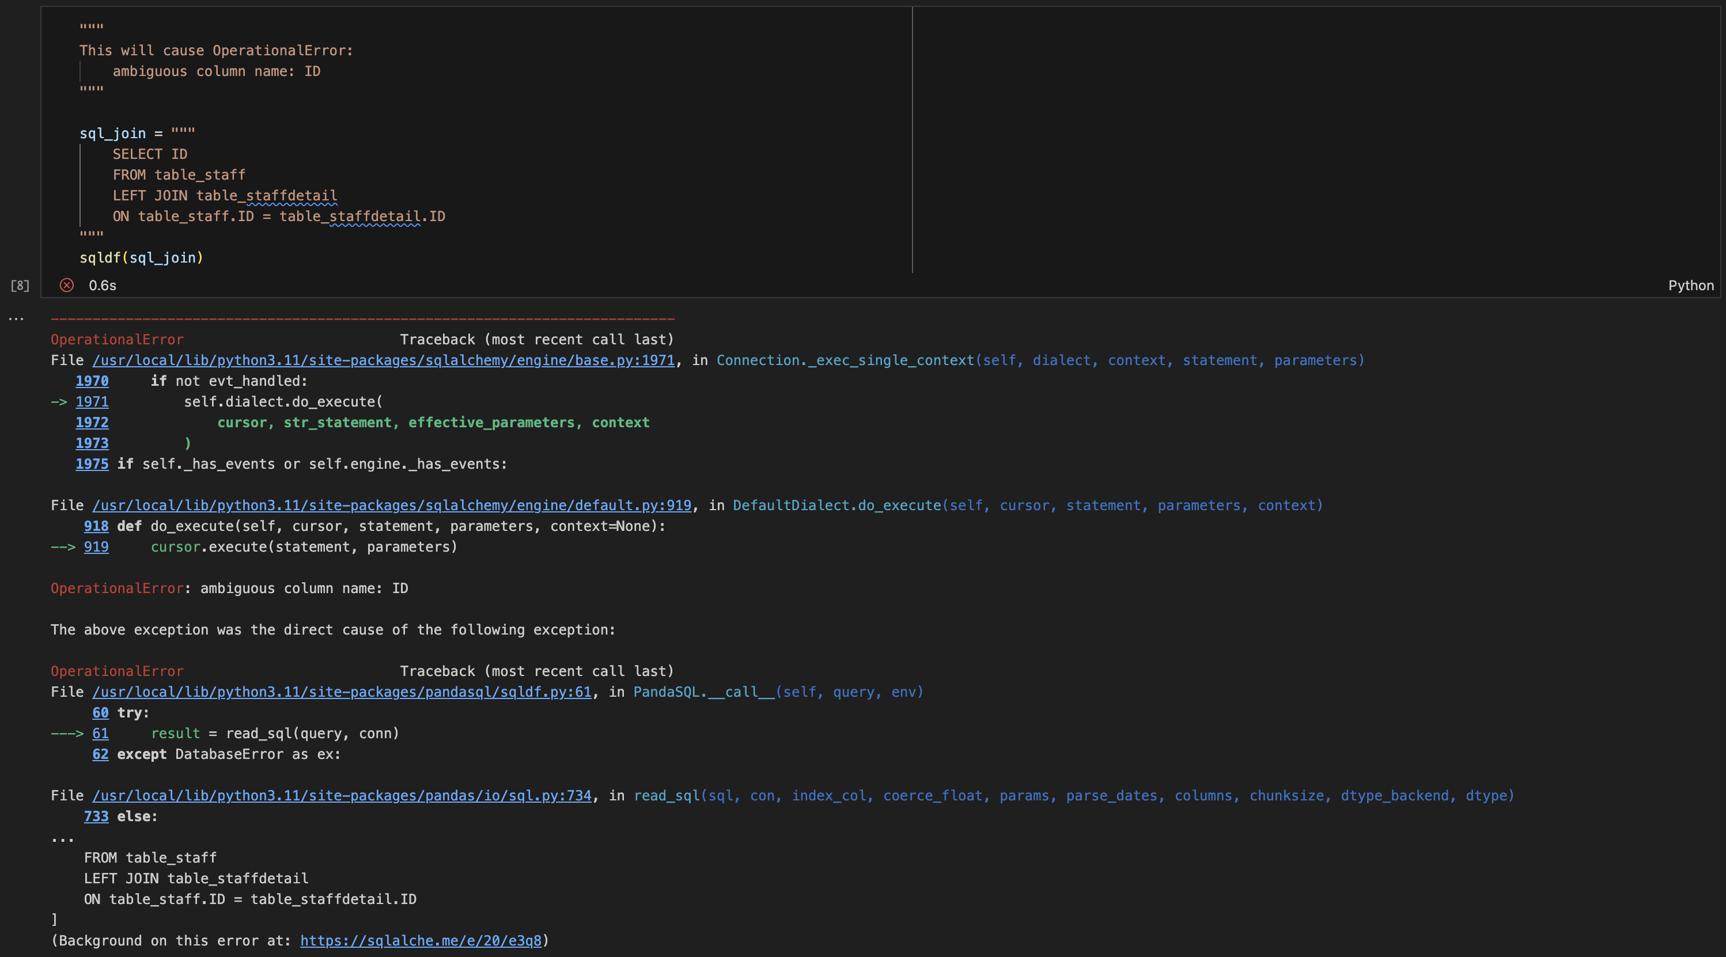
Task: Jump to line 918 in do_execute
Action: point(96,526)
